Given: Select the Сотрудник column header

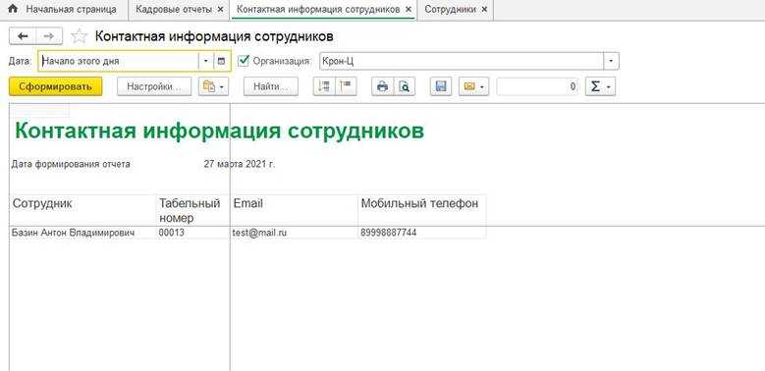Looking at the screenshot, I should pyautogui.click(x=82, y=210).
